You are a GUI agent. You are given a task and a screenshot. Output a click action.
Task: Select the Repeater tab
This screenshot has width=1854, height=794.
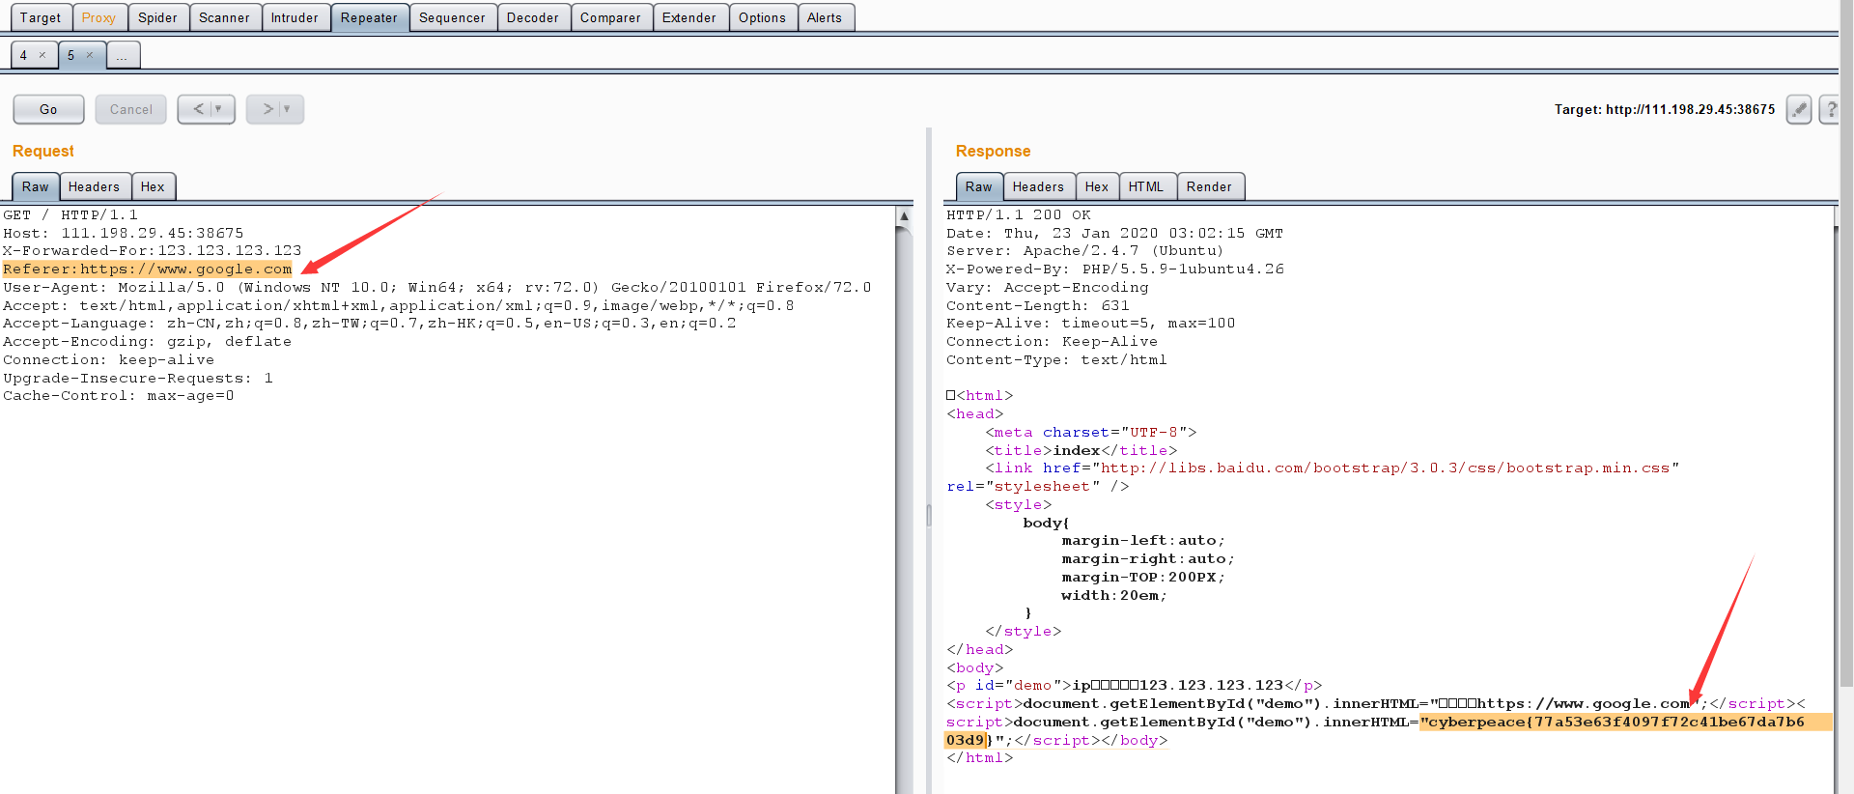click(369, 17)
